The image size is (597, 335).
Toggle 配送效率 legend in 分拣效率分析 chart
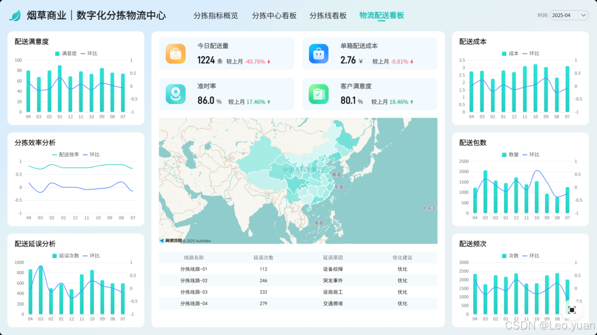66,154
